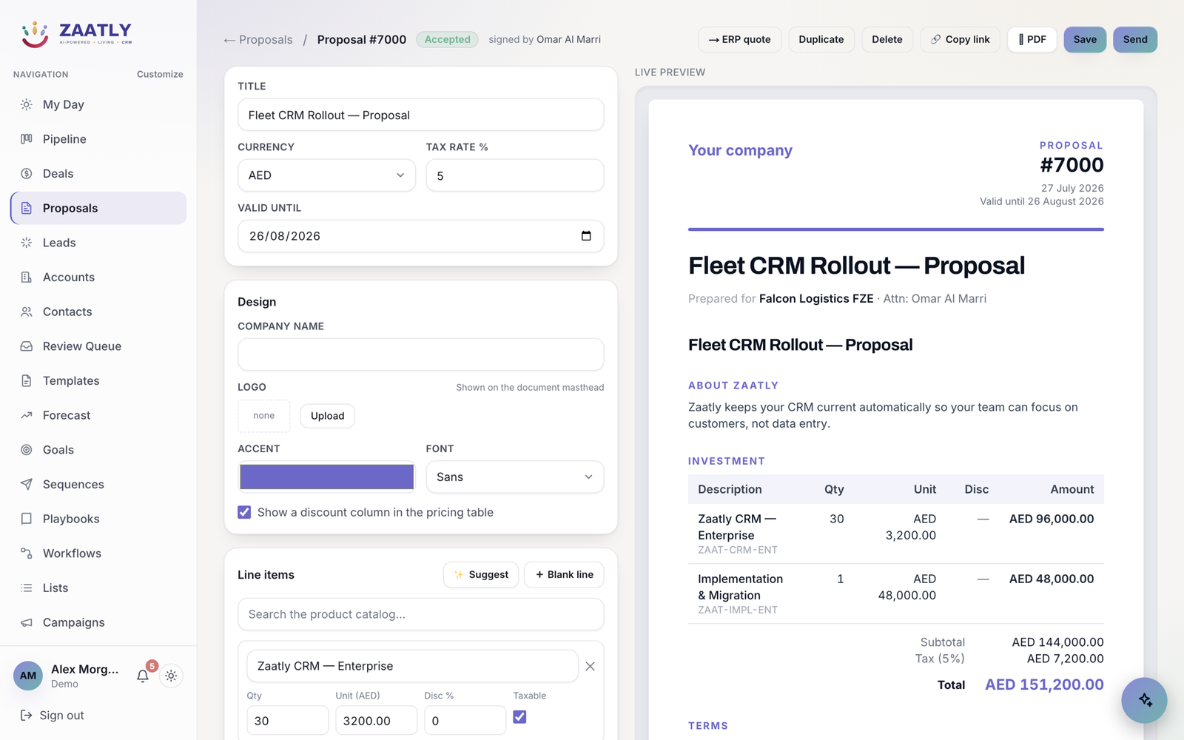Open the notifications bell
The height and width of the screenshot is (740, 1184).
click(143, 676)
